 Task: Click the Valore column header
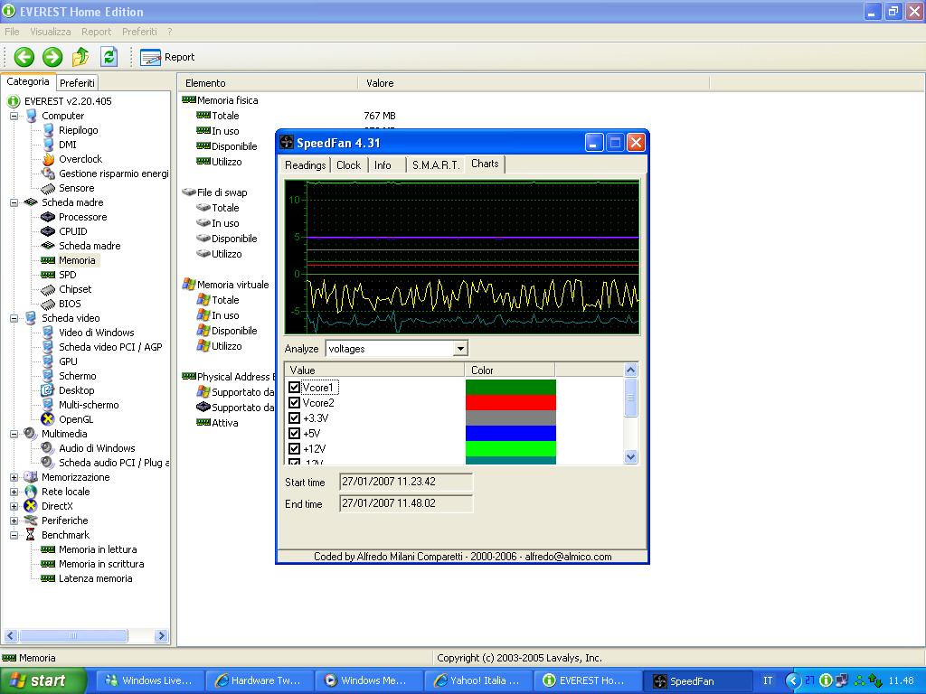[534, 83]
